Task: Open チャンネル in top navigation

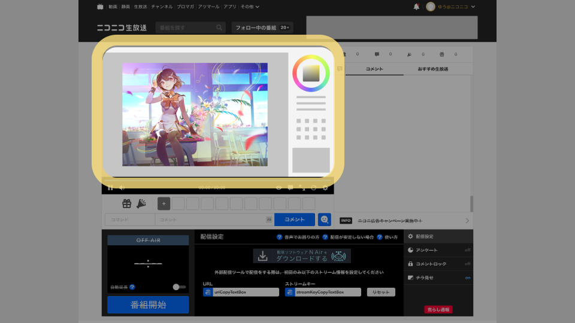Action: pyautogui.click(x=162, y=7)
